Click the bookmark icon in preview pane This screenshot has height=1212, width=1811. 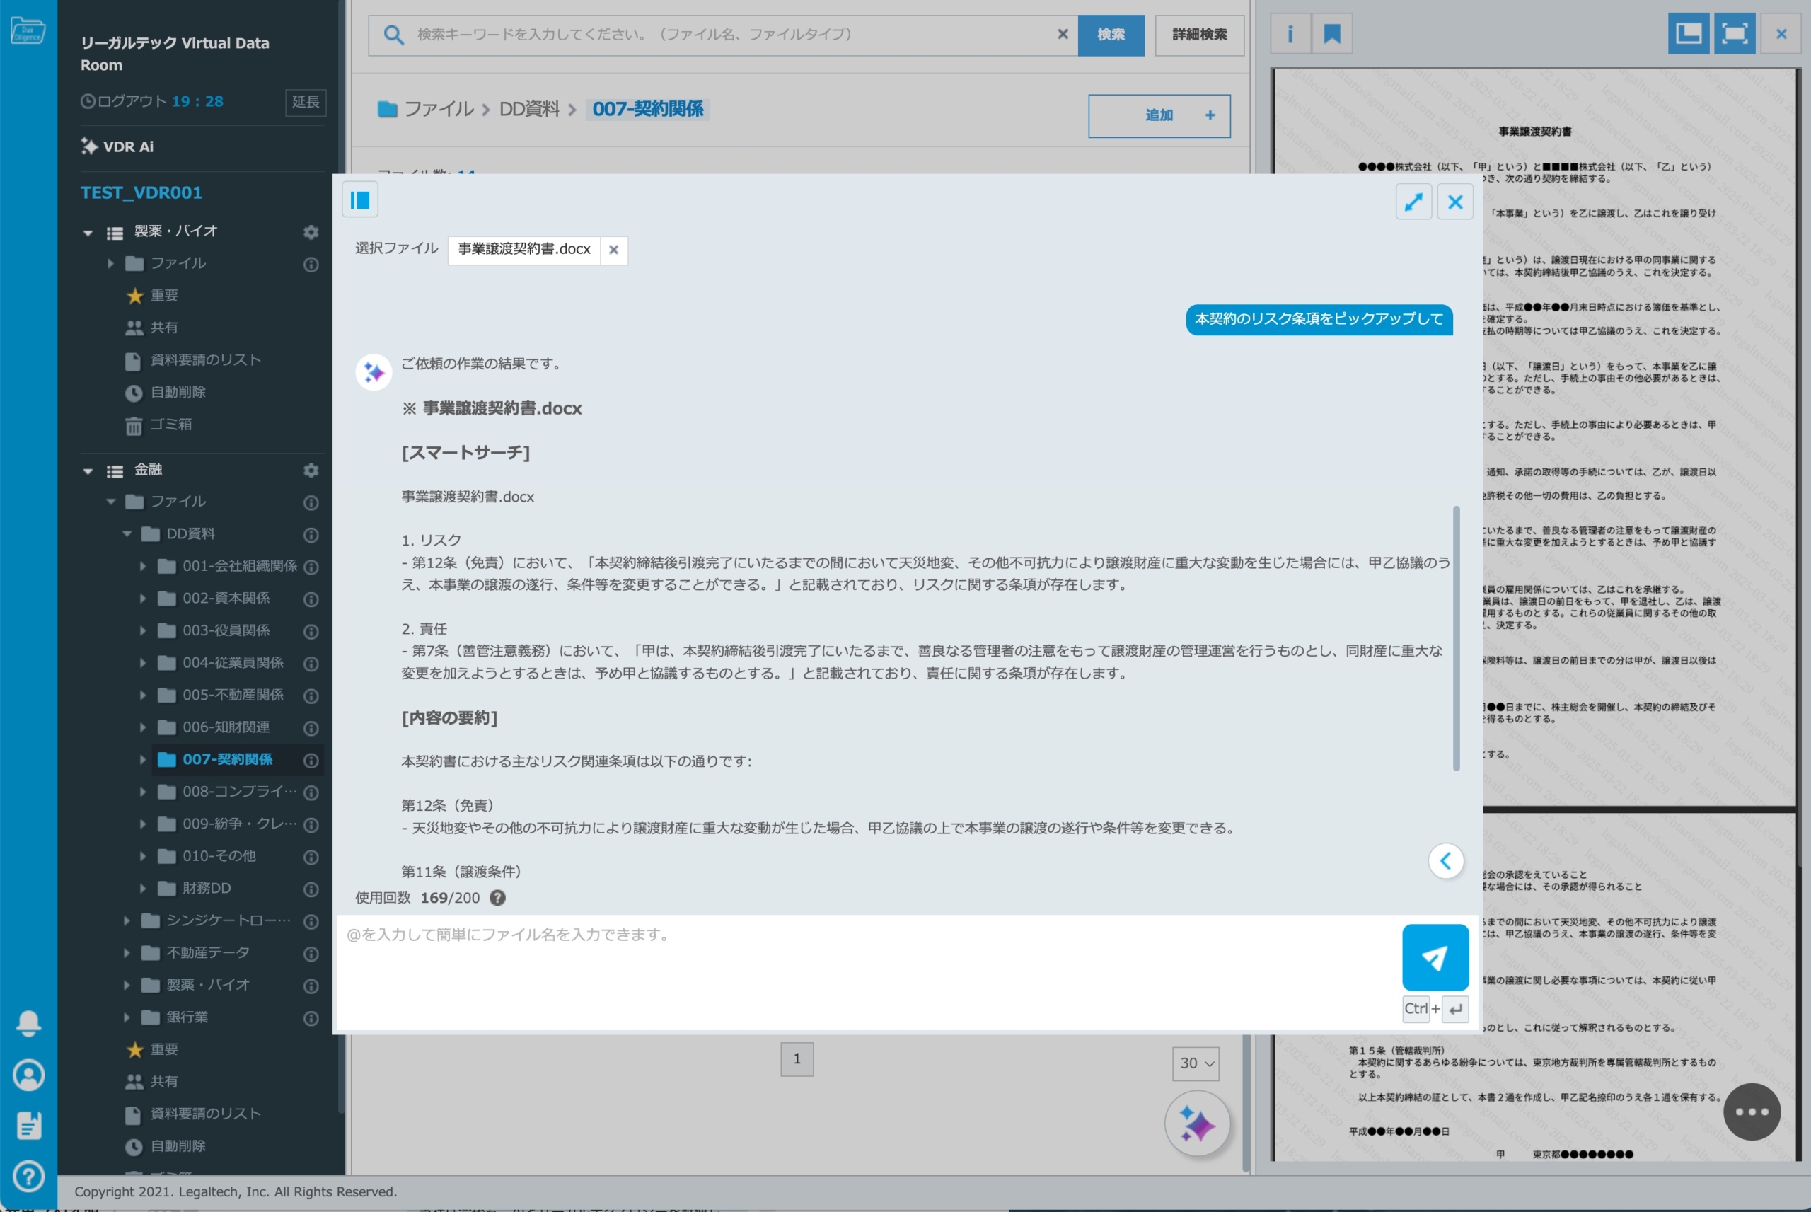point(1332,34)
